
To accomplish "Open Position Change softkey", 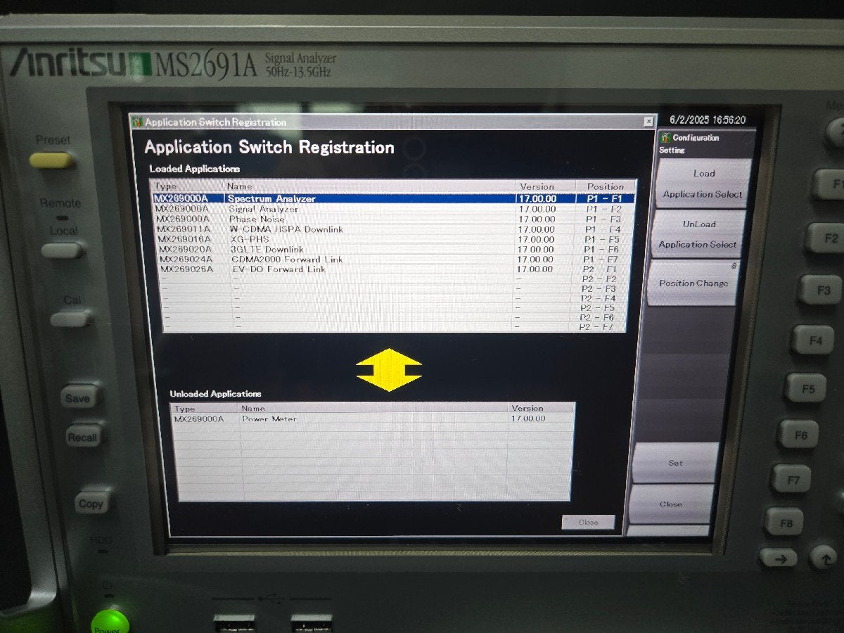I will point(693,283).
